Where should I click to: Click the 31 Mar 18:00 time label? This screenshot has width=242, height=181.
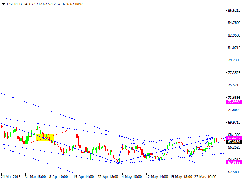(36, 177)
